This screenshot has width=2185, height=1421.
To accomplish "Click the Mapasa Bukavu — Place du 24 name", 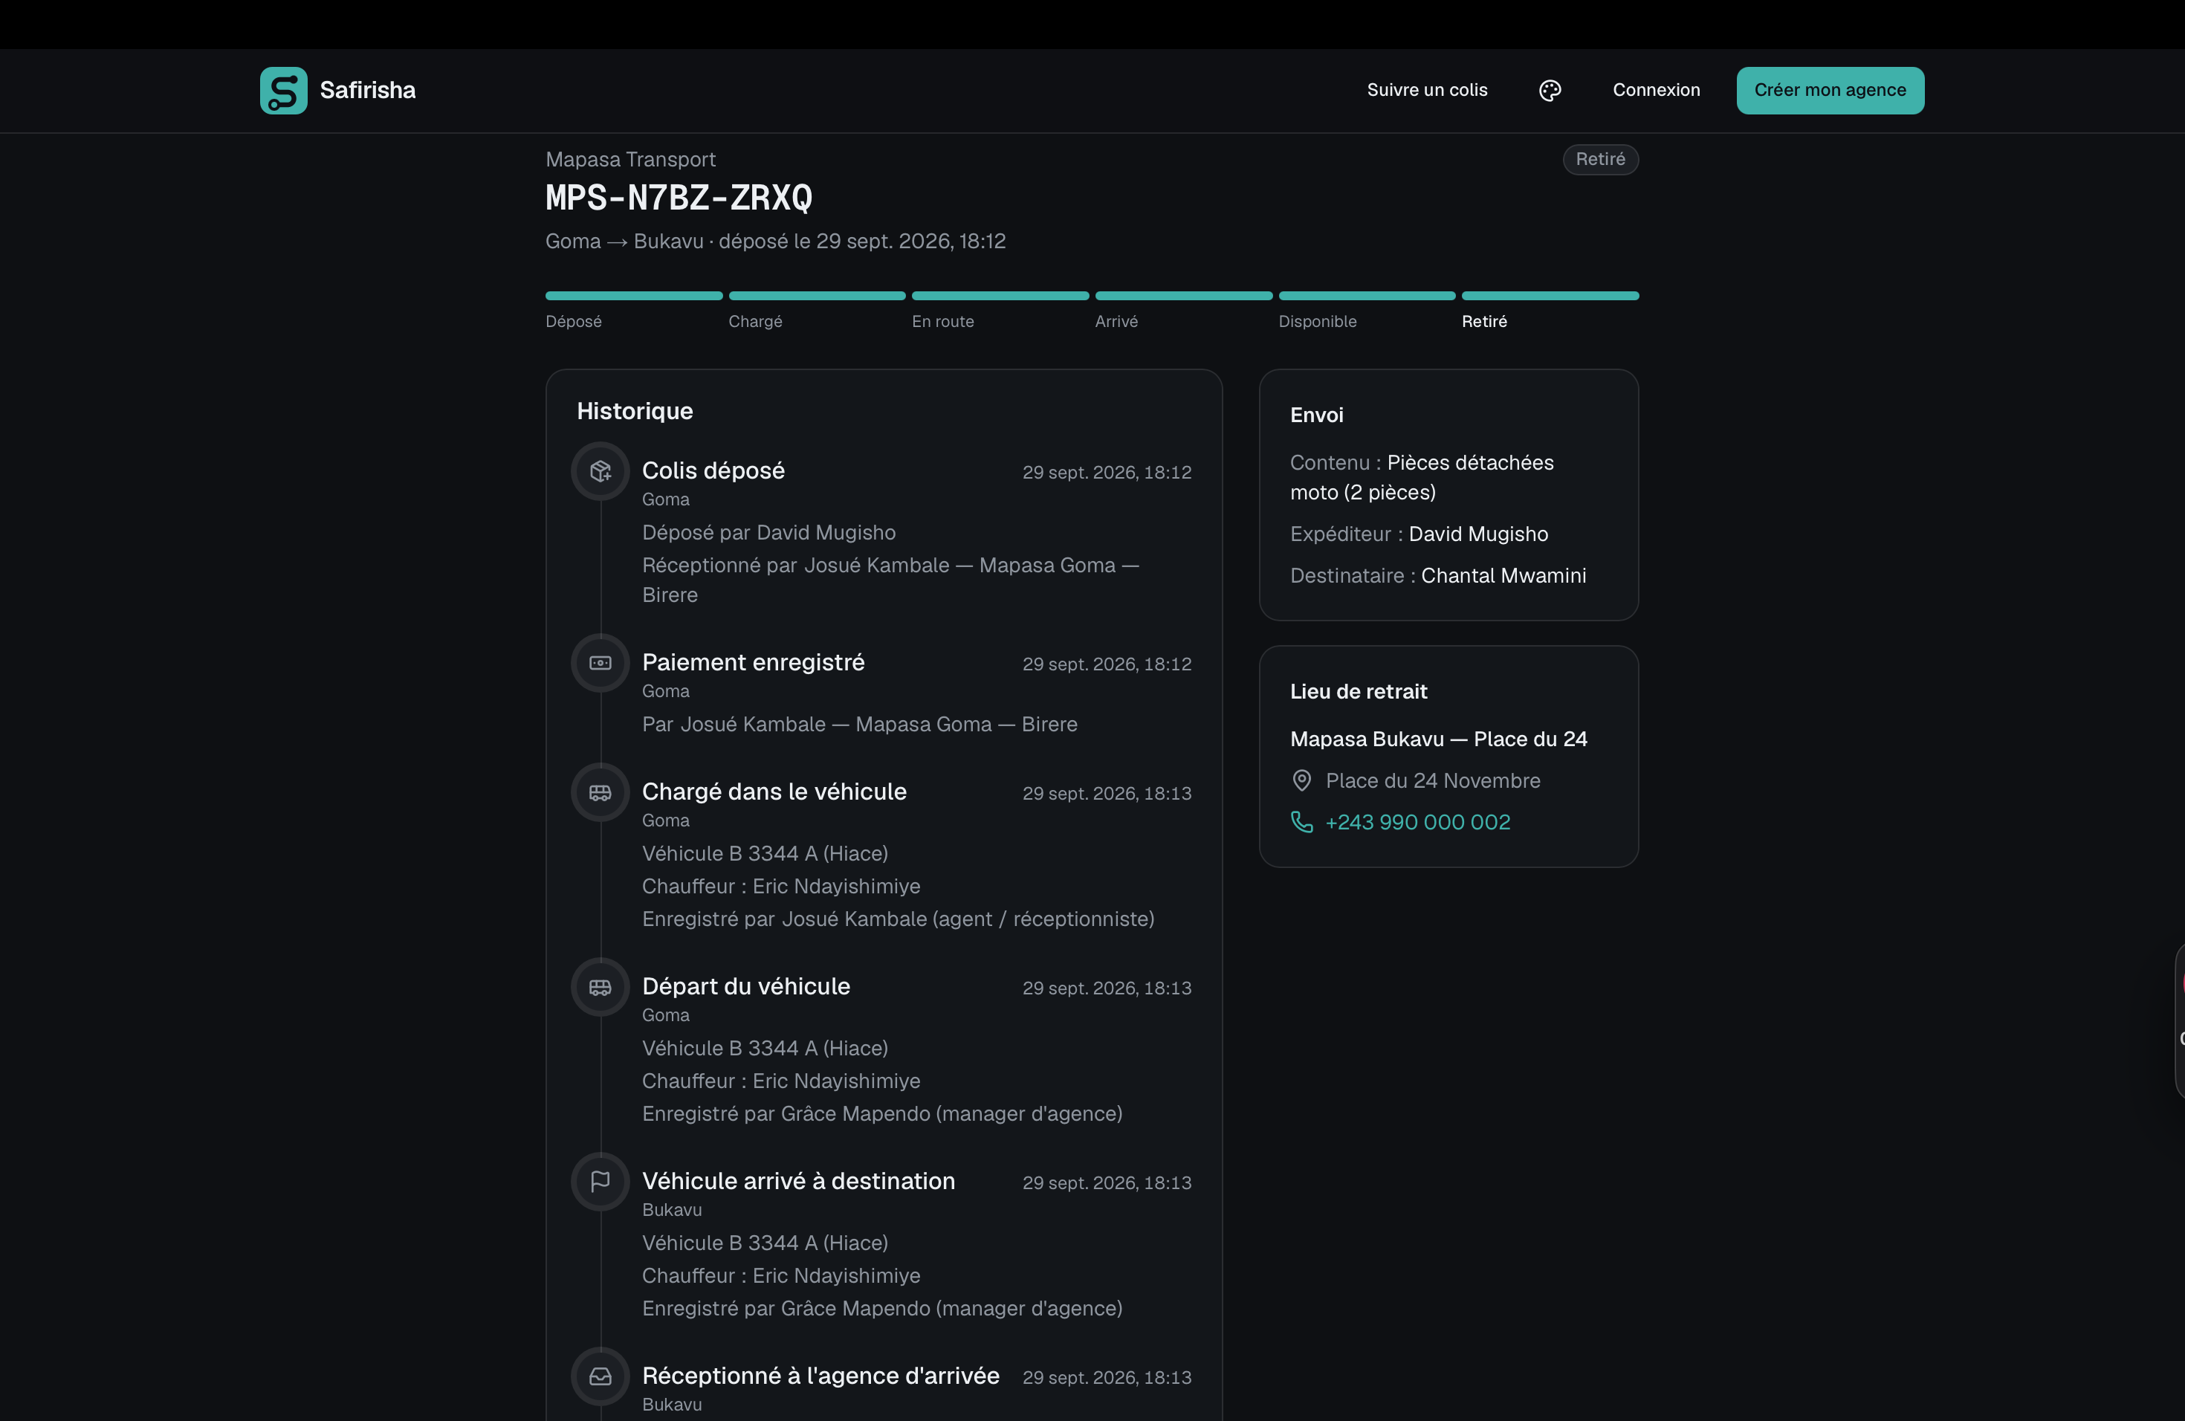I will tap(1437, 739).
